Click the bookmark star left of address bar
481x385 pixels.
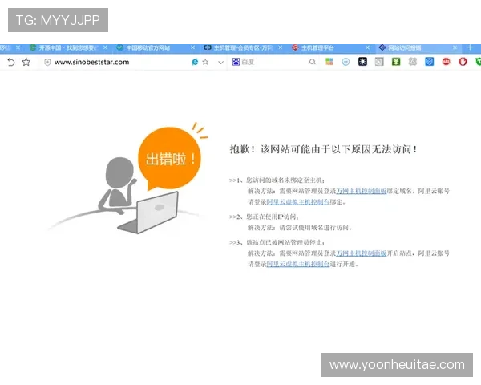click(x=26, y=62)
